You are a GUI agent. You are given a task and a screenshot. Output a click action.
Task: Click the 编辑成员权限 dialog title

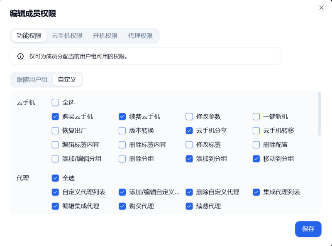point(33,14)
